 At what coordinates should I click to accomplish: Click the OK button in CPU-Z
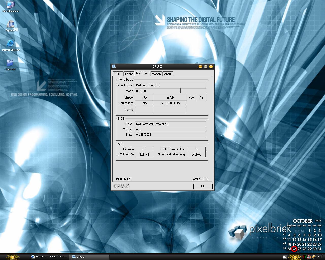coord(203,186)
